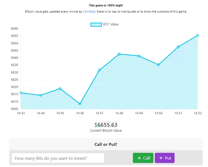The image size is (208, 167).
Task: Select the 14:49 data point on chart
Action: 139,56
